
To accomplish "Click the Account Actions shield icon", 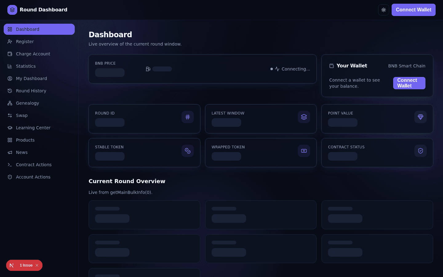I will click(x=10, y=177).
